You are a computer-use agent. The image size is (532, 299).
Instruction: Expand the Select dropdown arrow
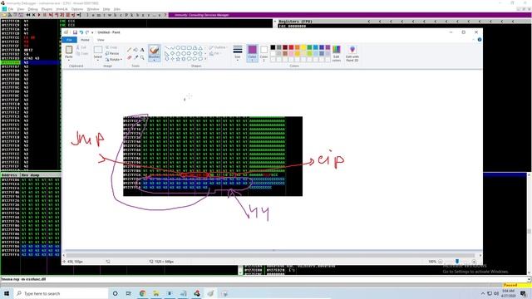tap(98, 60)
